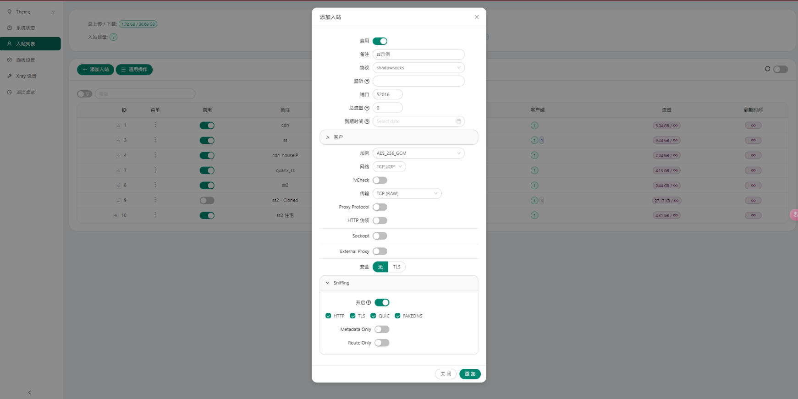Viewport: 798px width, 399px height.
Task: Click the 关闭 button
Action: coord(446,374)
